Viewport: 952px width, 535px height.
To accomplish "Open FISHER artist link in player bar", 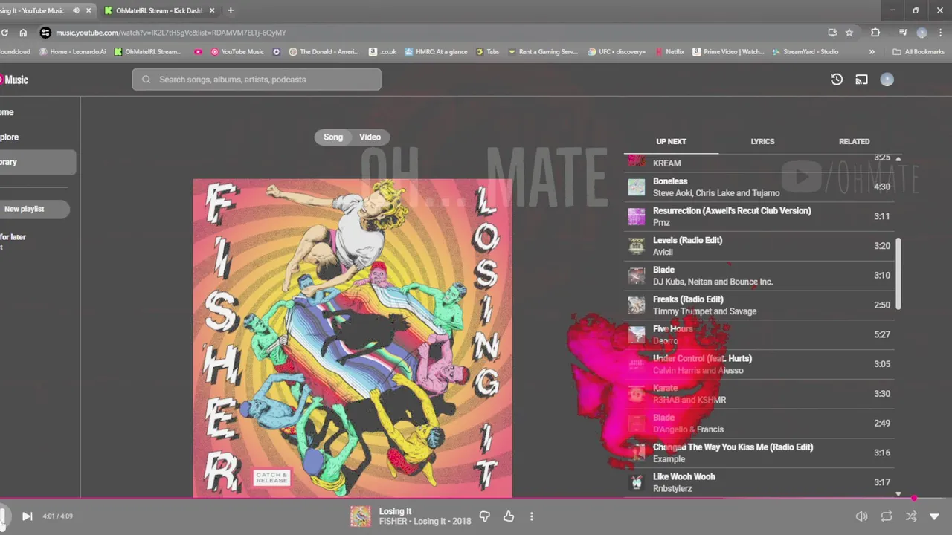I will tap(393, 522).
